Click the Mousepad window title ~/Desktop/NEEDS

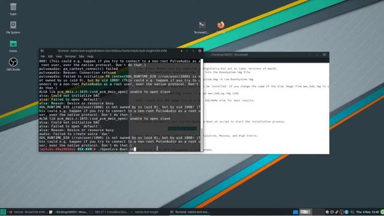229,55
